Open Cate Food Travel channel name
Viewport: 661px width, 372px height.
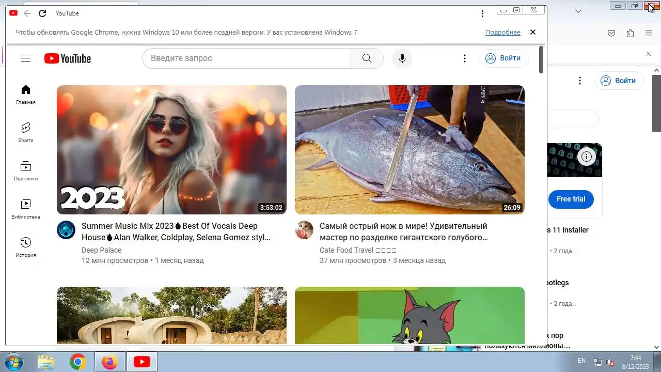(358, 250)
